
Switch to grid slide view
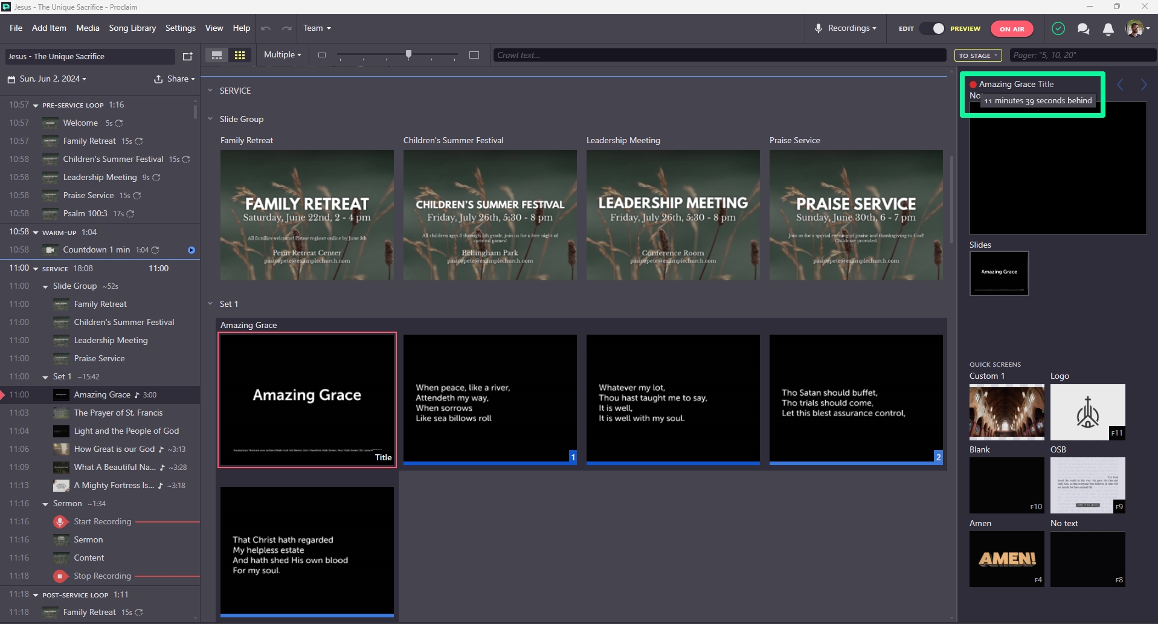pyautogui.click(x=240, y=55)
